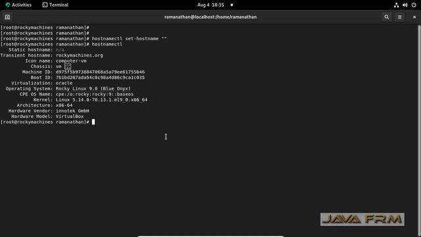Close the terminal window

(x=414, y=17)
